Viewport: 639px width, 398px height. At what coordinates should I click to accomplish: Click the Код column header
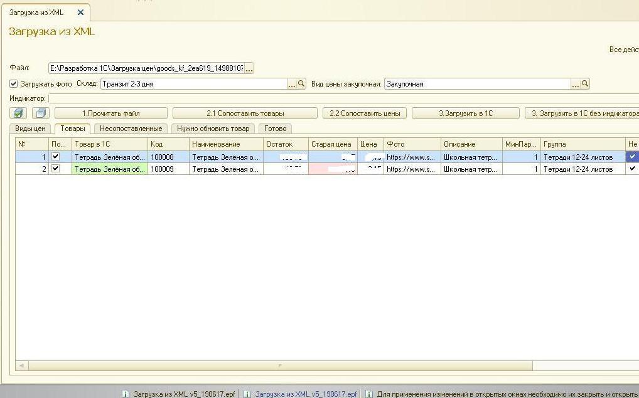pyautogui.click(x=168, y=144)
